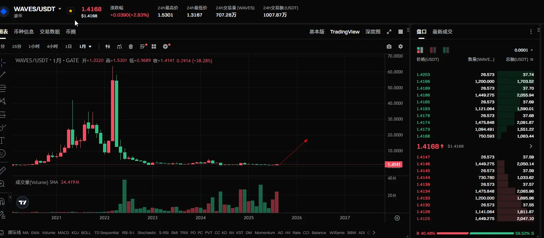Collapse the left drawing toolbar arrow
544x238 pixels.
pyautogui.click(x=10, y=198)
